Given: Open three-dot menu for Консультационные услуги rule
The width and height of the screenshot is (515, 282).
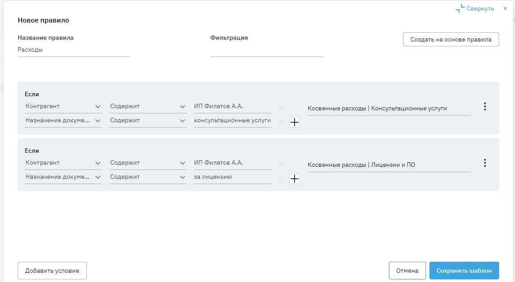Looking at the screenshot, I should pos(485,106).
